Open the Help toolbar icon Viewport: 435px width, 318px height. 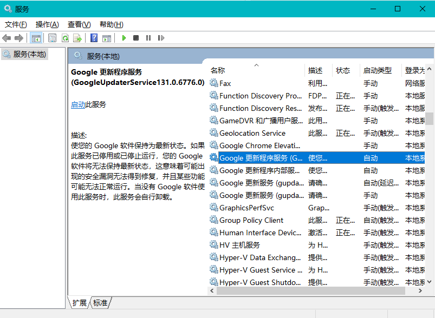click(94, 38)
